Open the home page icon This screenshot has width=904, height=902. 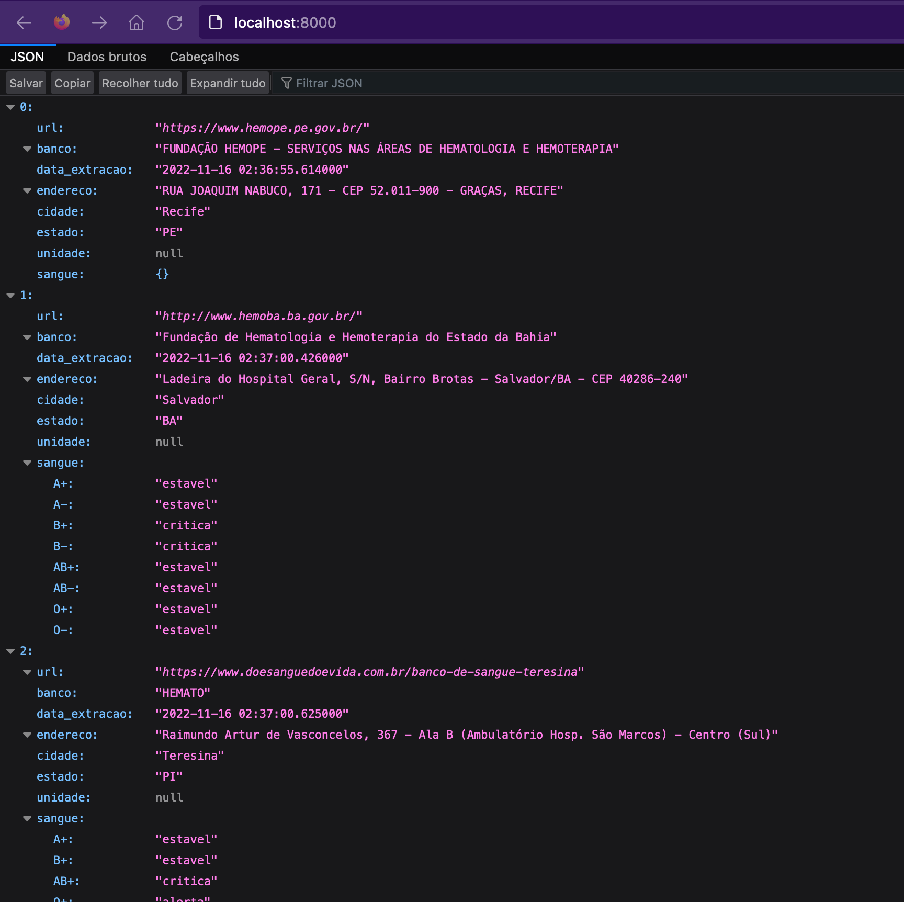pos(137,22)
